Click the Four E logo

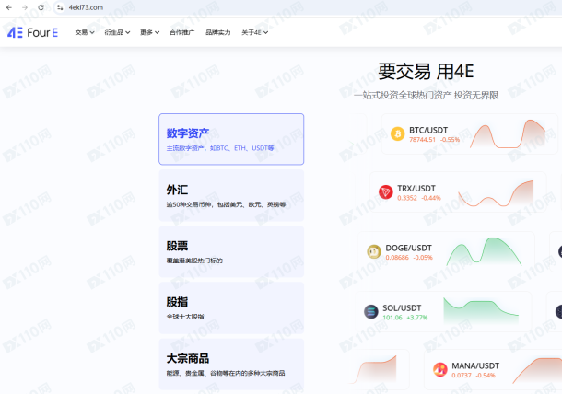32,32
